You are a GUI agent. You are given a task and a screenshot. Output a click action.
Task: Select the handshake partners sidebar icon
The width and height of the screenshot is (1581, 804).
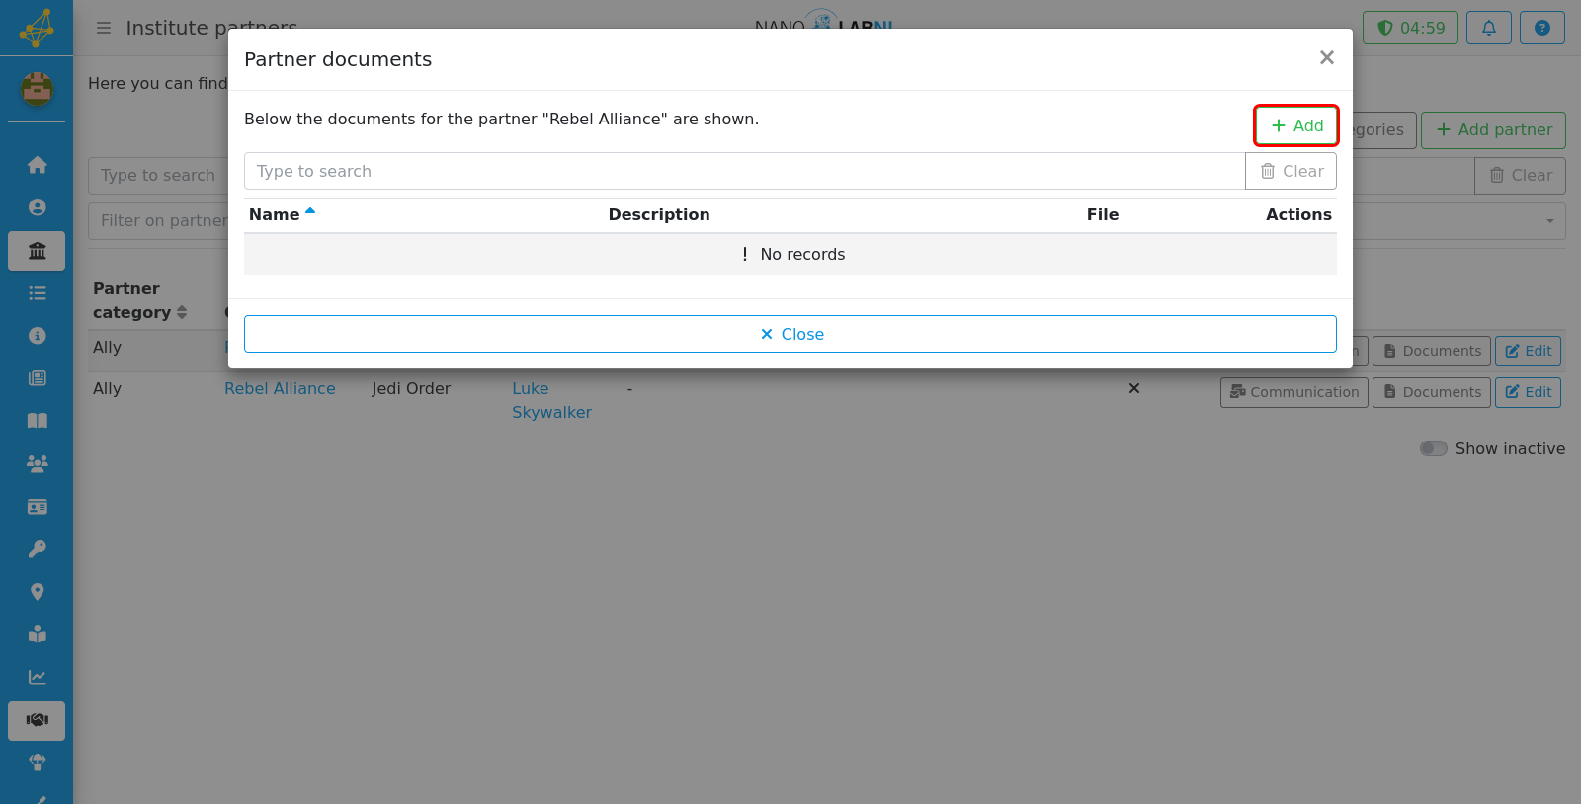[37, 720]
